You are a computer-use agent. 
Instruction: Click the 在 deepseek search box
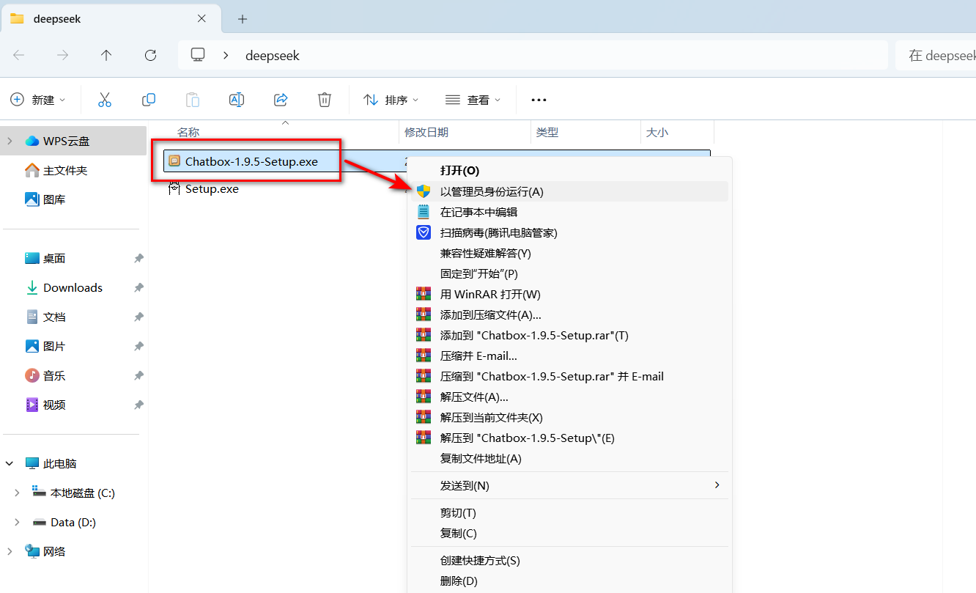pos(936,56)
